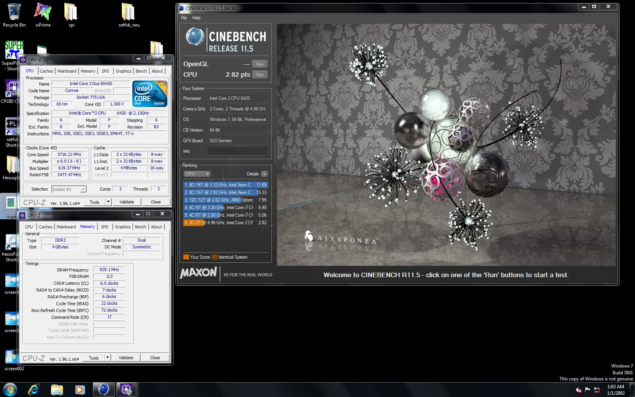Click the Cinebench title bar icon
This screenshot has height=397, width=635.
181,8
